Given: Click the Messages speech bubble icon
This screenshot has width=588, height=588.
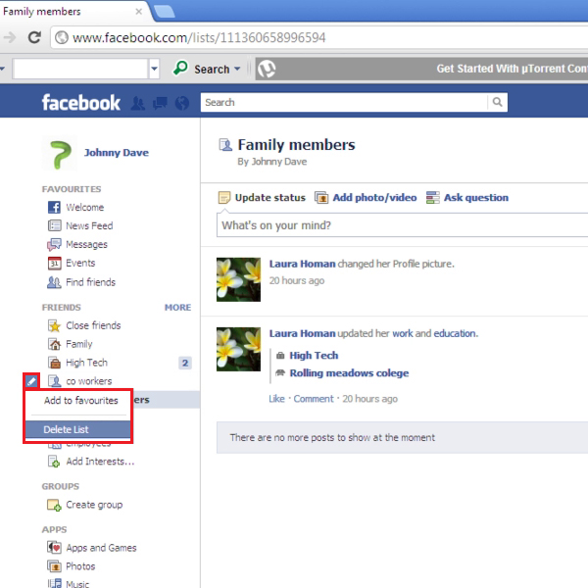Looking at the screenshot, I should coord(54,244).
